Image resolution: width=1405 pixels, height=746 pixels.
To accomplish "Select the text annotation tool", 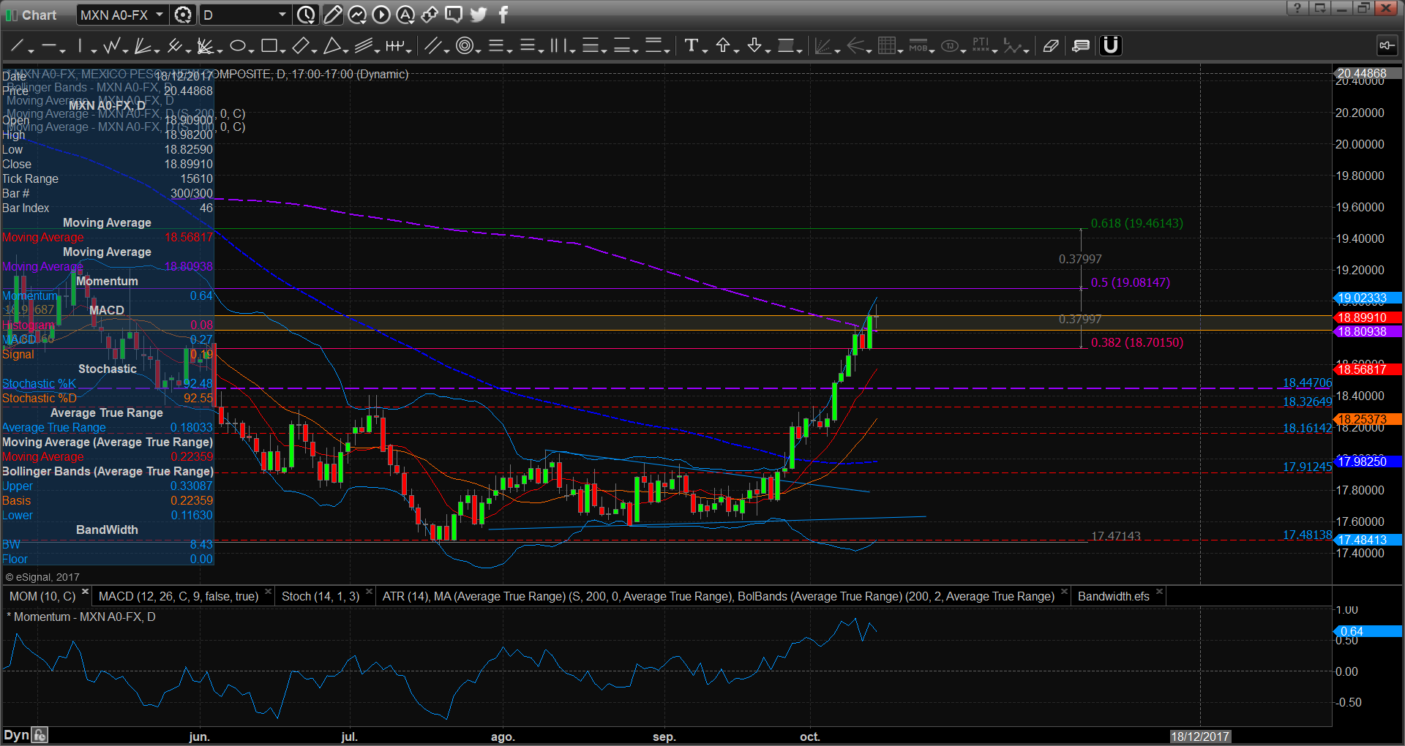I will click(691, 46).
